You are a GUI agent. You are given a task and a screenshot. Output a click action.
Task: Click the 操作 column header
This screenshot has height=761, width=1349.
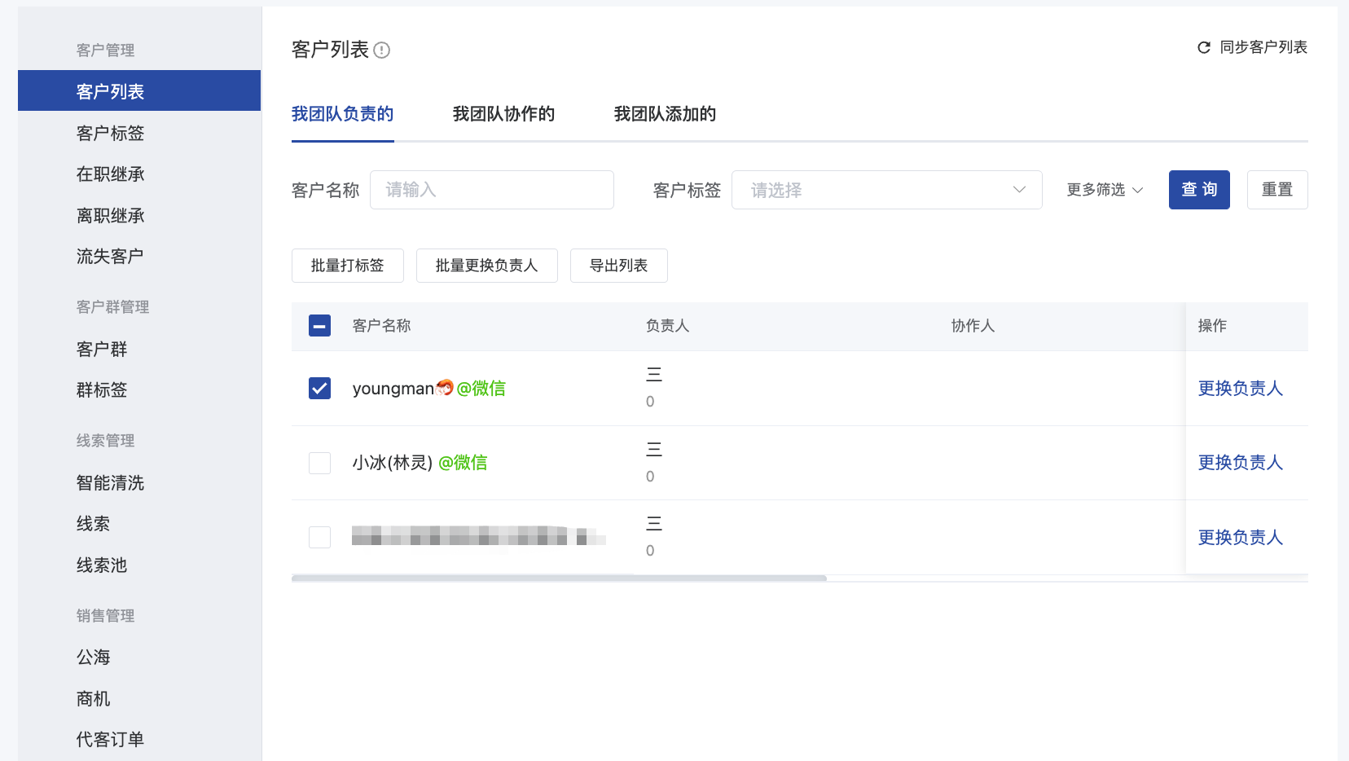point(1212,326)
